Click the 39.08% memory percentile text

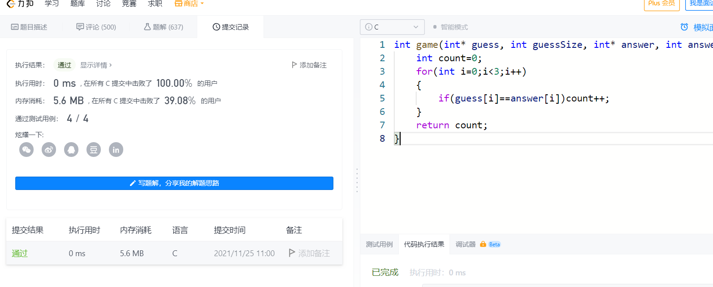pyautogui.click(x=180, y=101)
